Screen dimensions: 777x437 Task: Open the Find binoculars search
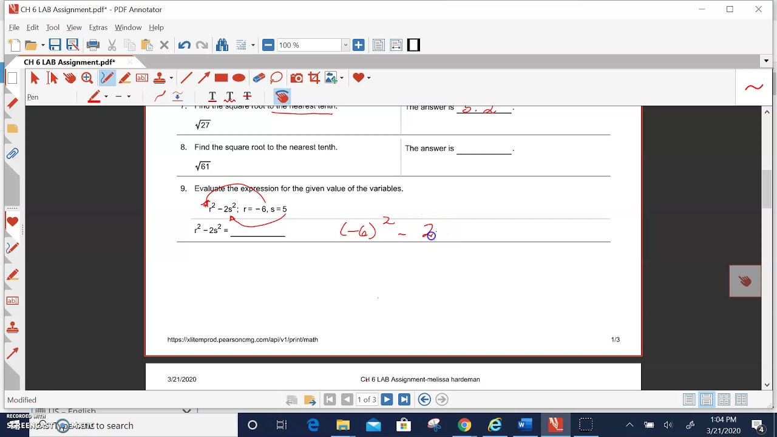pos(222,45)
